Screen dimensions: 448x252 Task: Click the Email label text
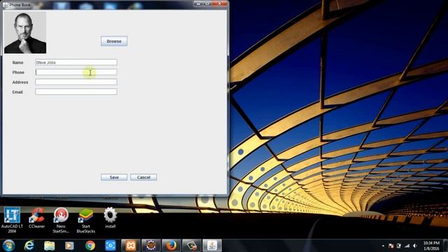17,92
